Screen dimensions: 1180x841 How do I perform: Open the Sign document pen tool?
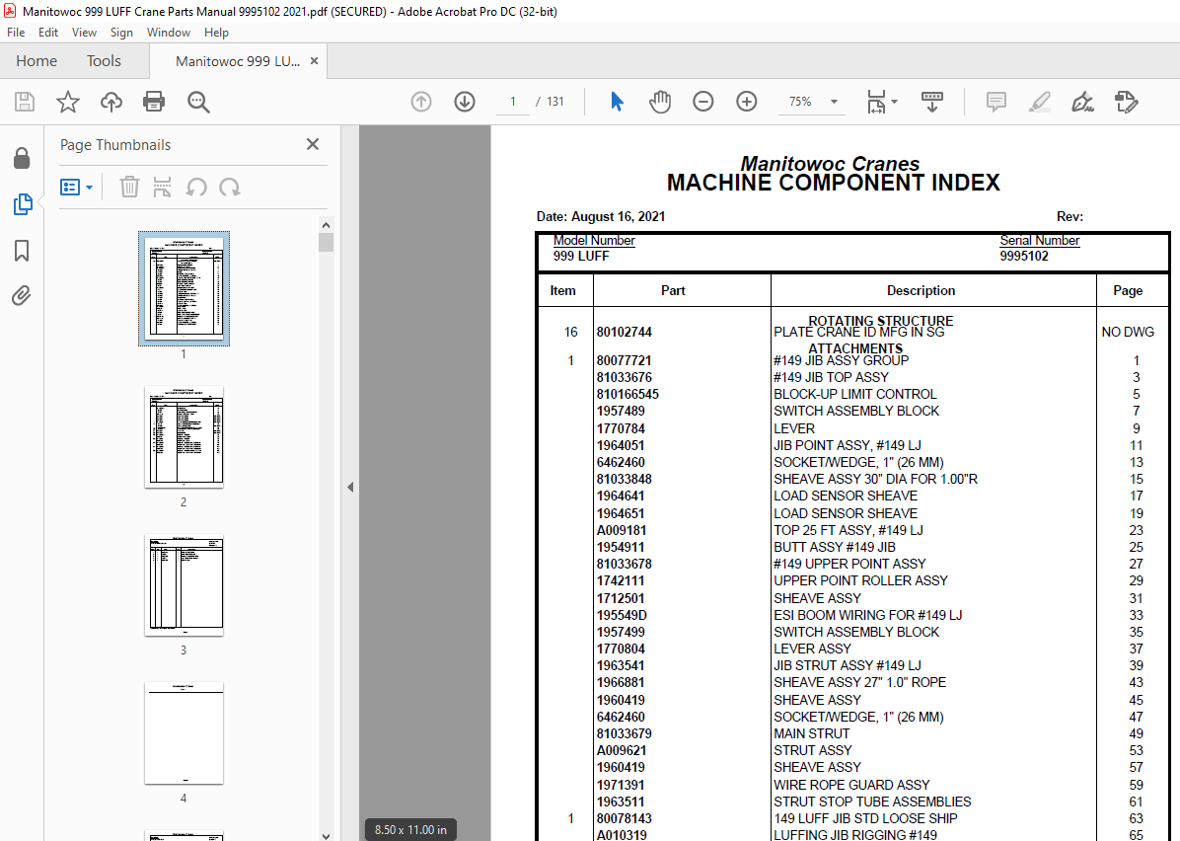[1082, 102]
